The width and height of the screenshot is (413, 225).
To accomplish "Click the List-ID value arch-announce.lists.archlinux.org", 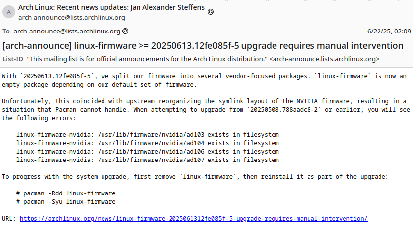I will [324, 59].
